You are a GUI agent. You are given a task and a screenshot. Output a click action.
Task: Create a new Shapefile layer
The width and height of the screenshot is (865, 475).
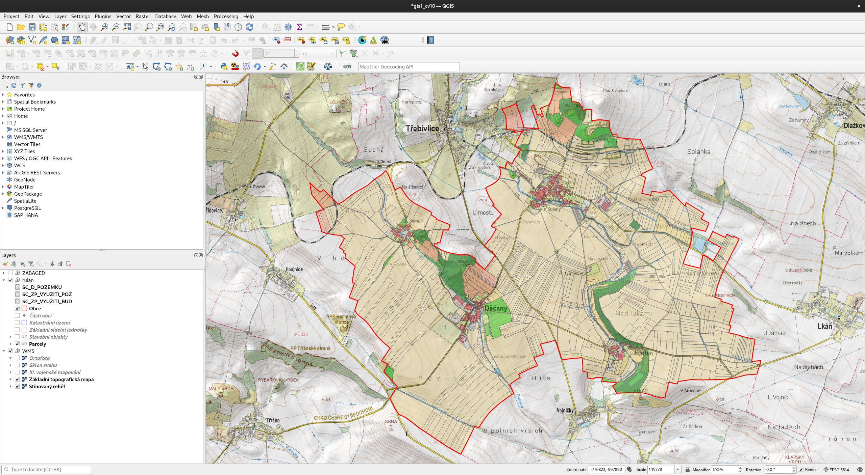click(32, 40)
